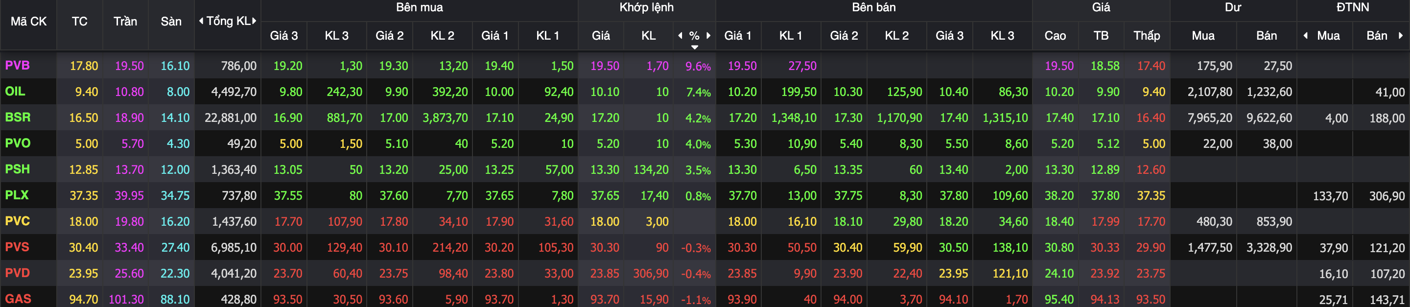Click BSR foreign sell value 188,00
The height and width of the screenshot is (307, 1410).
(1387, 118)
